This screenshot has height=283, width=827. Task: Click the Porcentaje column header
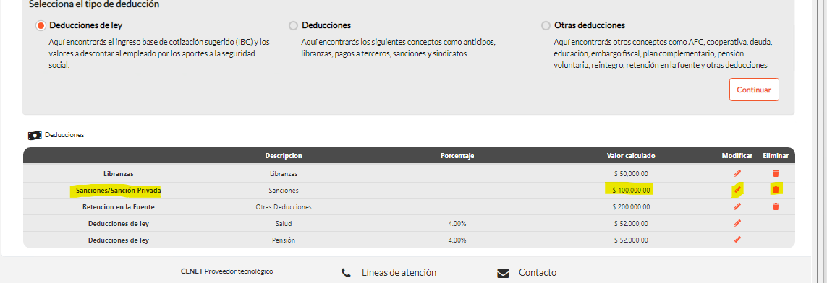(457, 156)
